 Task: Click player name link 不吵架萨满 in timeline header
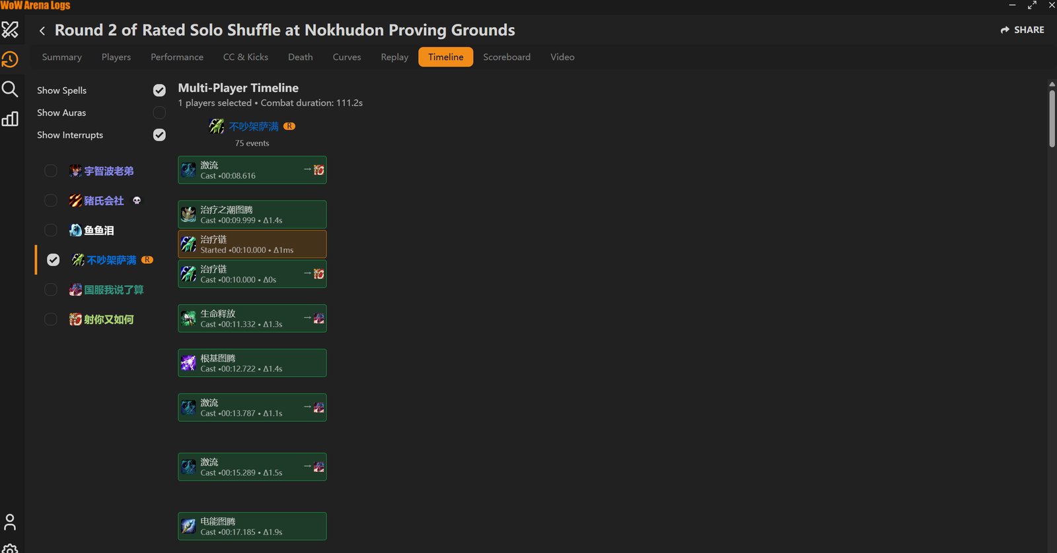(254, 126)
